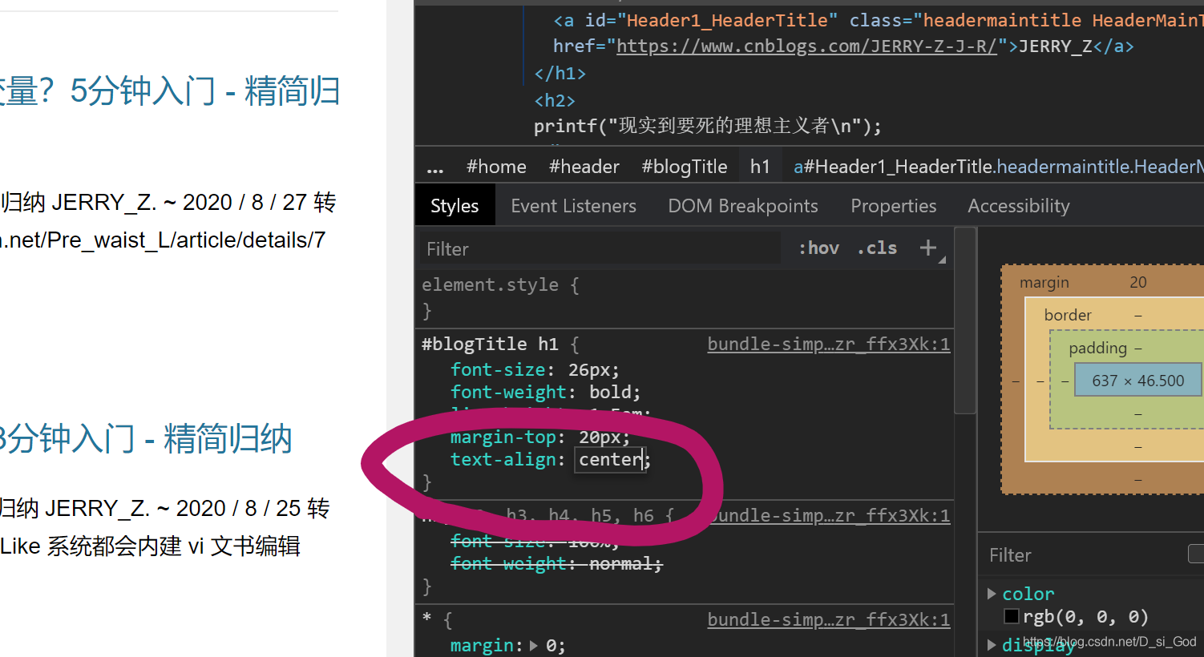Expand the computed display property

[x=992, y=644]
